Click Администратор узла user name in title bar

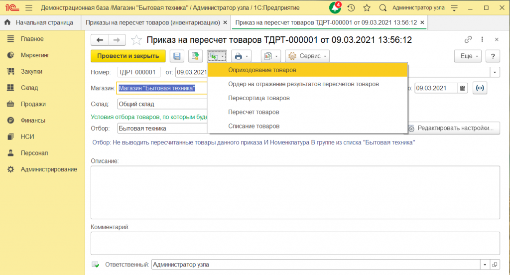pos(418,8)
